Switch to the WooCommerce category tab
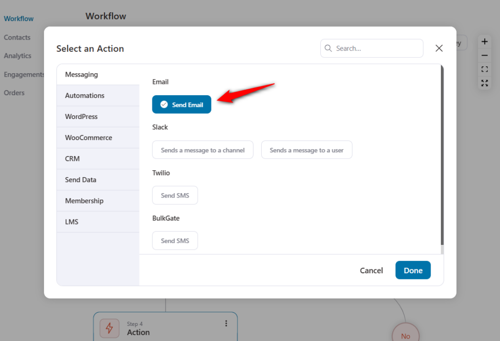500x341 pixels. [98, 138]
